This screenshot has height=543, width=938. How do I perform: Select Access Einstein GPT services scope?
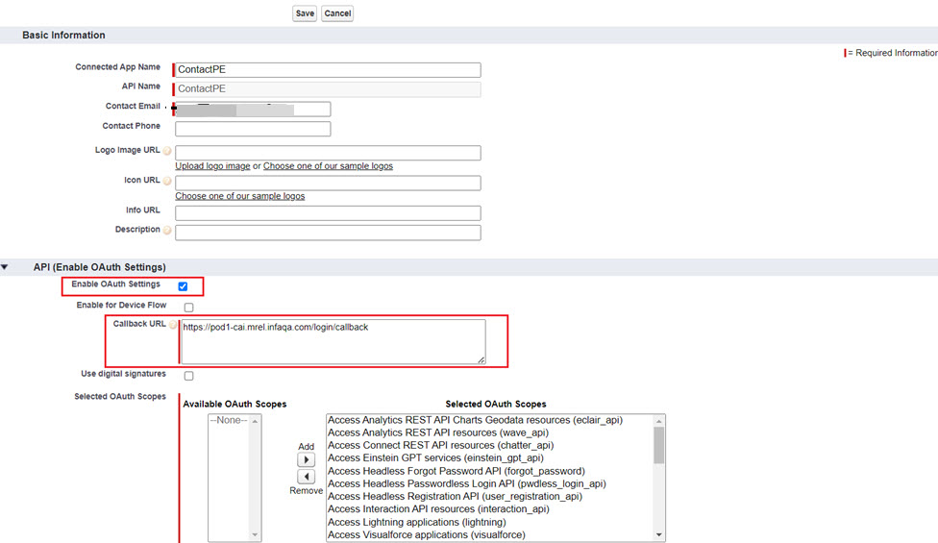(x=435, y=458)
